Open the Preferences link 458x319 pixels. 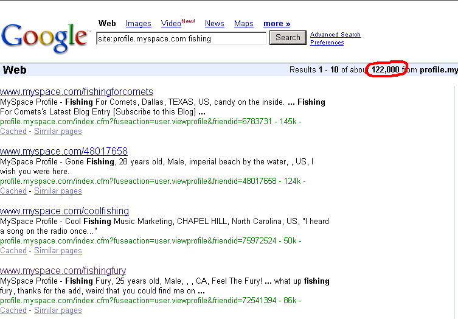pyautogui.click(x=327, y=43)
